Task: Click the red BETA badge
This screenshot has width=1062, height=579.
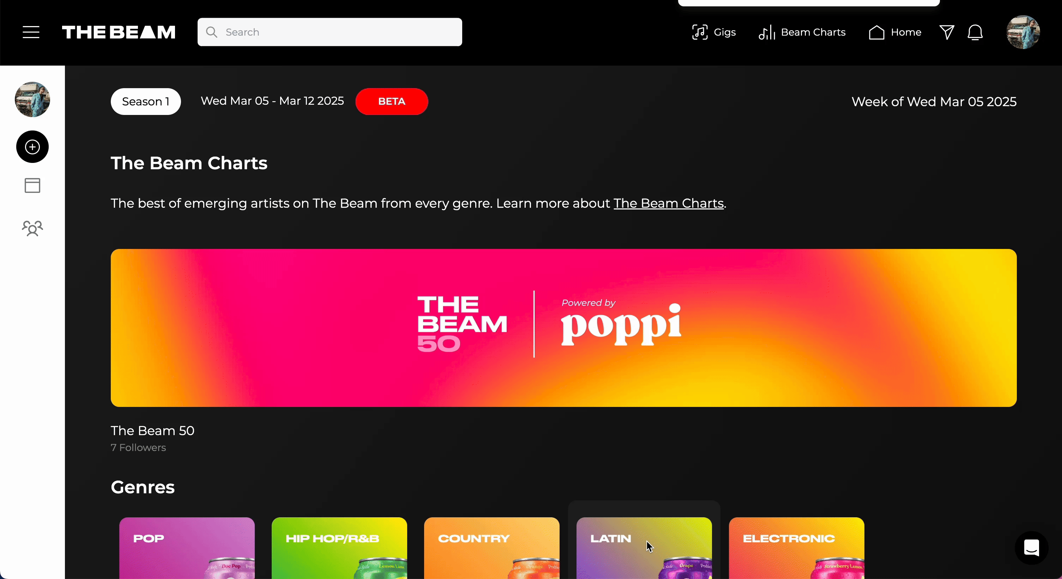Action: tap(392, 101)
